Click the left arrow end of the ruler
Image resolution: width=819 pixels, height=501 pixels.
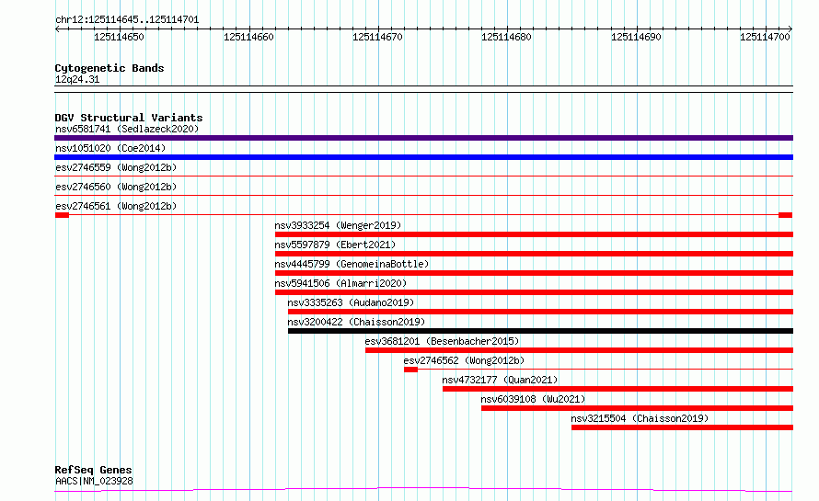(57, 28)
